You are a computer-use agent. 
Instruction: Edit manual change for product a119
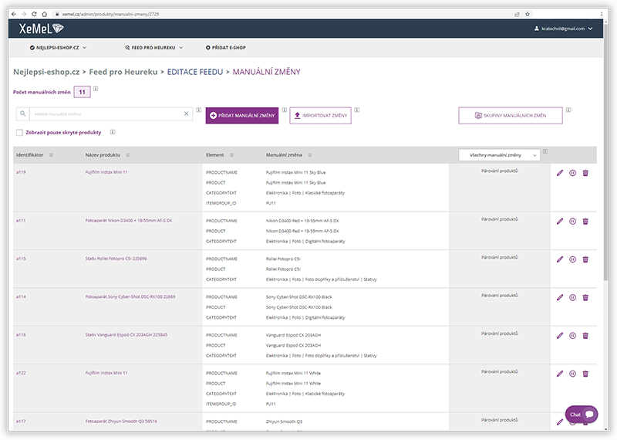point(560,173)
